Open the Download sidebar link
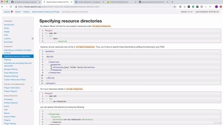 coord(8,42)
